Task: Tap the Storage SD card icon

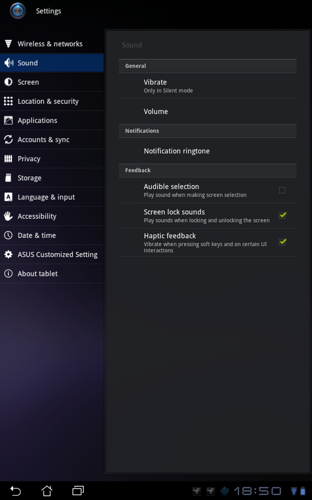Action: point(8,178)
